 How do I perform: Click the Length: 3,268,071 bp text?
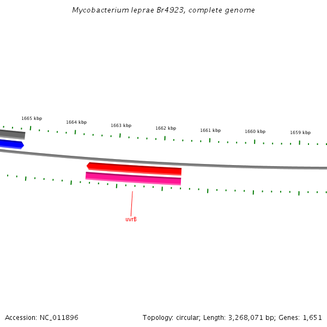(240, 318)
